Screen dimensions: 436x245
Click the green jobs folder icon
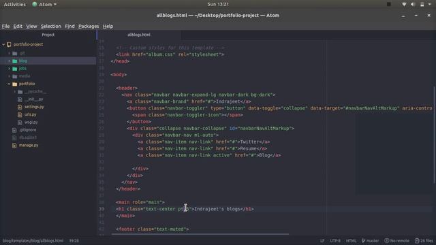pos(15,69)
